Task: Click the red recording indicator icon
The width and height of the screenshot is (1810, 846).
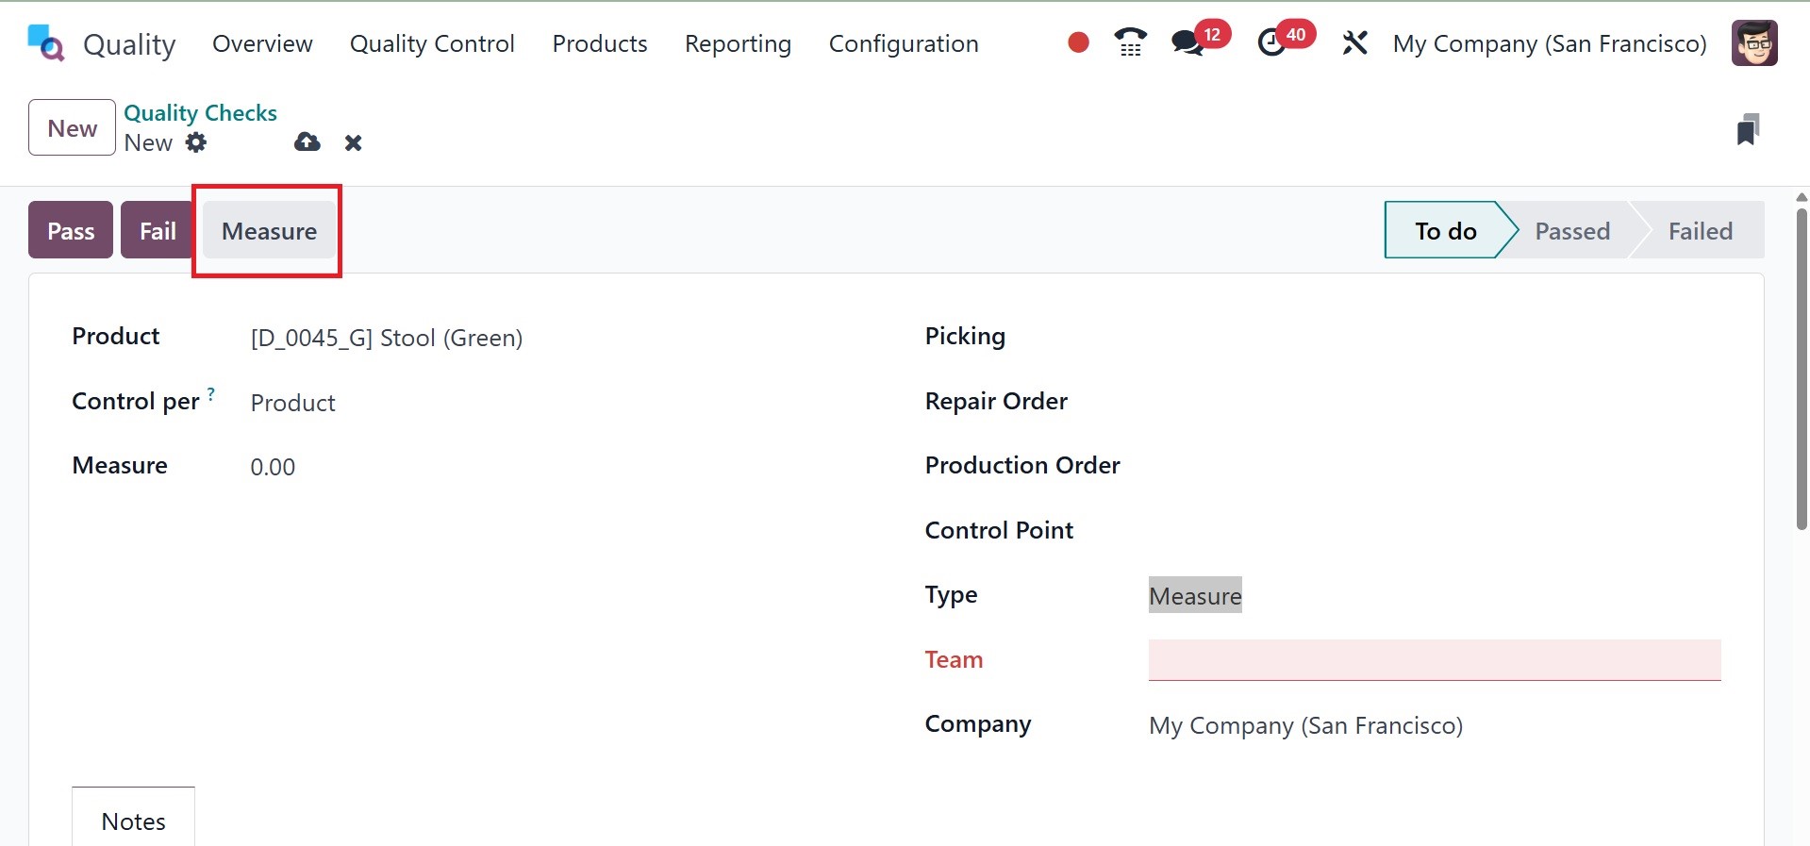Action: 1078,42
